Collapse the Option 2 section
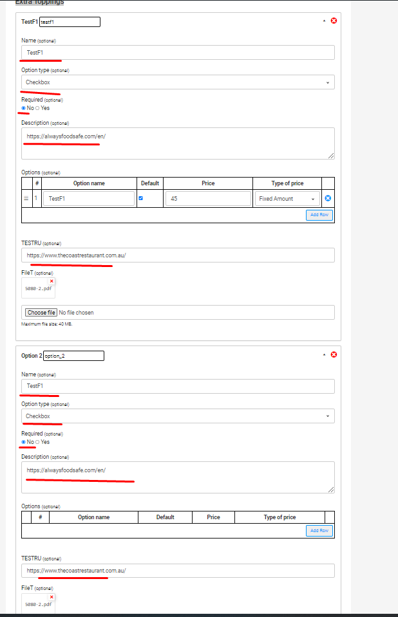 pos(325,354)
